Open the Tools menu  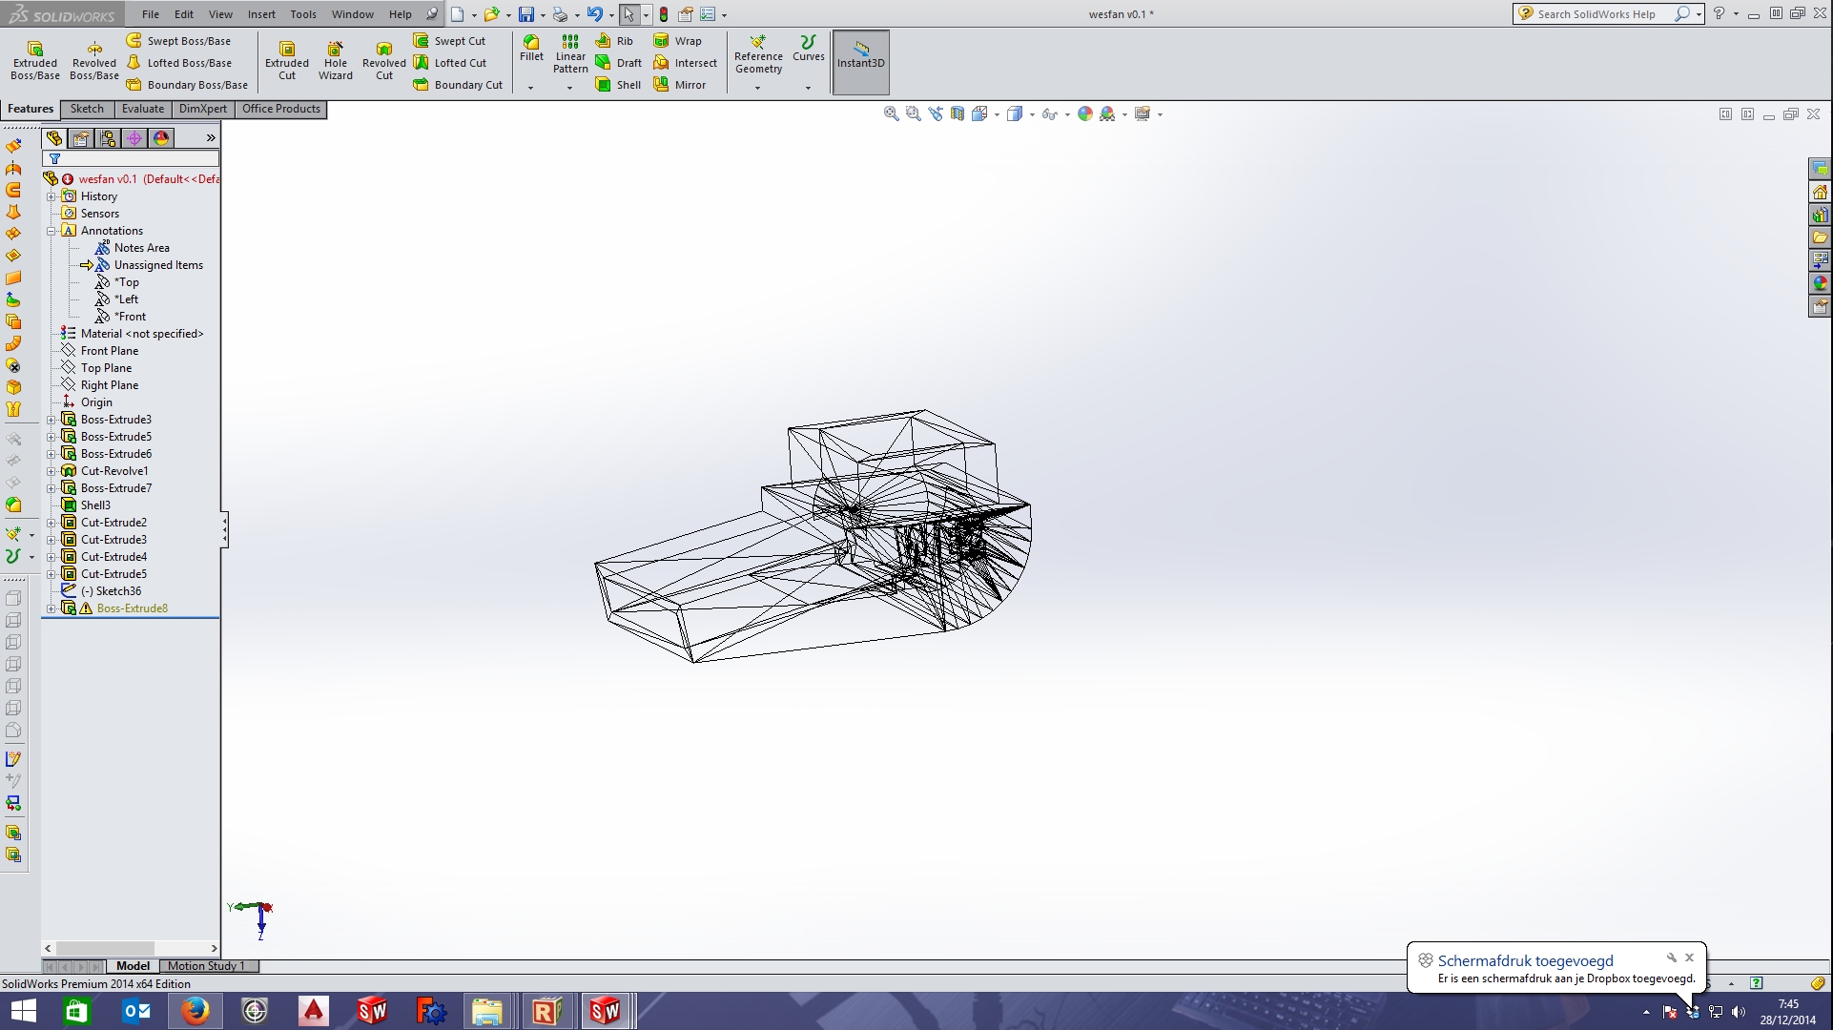click(x=303, y=14)
